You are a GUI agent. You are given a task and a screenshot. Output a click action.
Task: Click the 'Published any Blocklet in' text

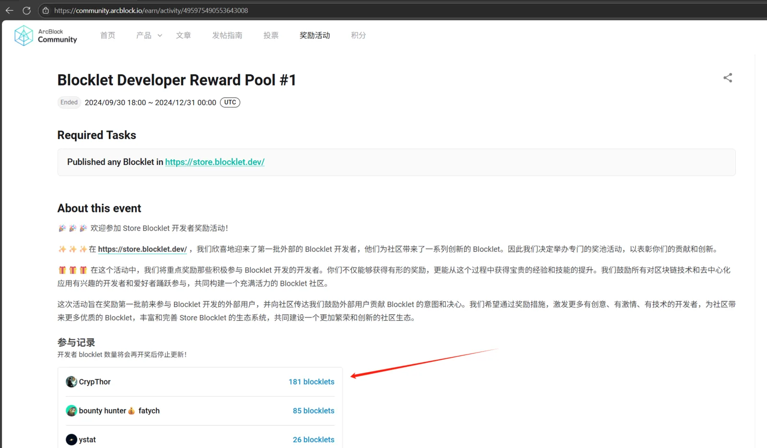[115, 162]
